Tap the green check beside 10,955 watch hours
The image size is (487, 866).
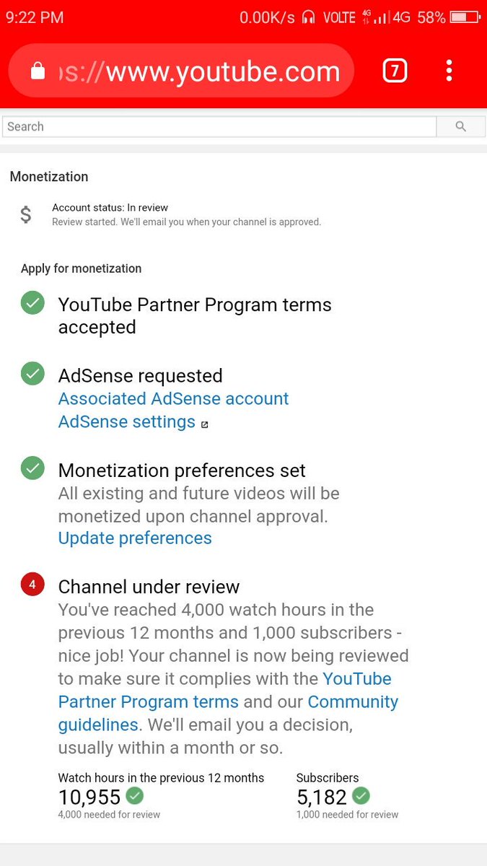pos(135,796)
